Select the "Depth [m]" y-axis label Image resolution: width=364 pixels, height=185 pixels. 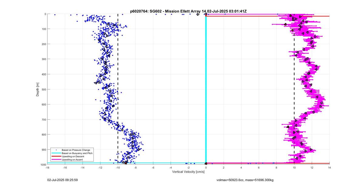coord(38,89)
